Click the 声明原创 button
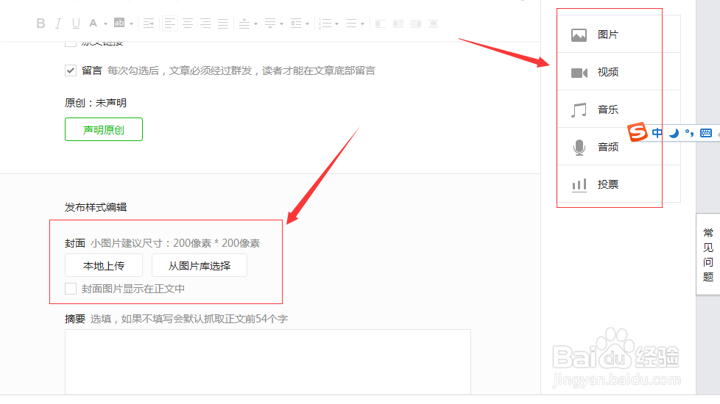 pos(104,129)
